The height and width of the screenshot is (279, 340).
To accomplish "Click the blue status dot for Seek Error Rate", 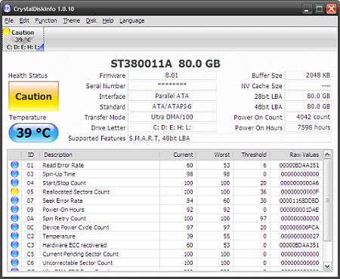I will click(14, 201).
